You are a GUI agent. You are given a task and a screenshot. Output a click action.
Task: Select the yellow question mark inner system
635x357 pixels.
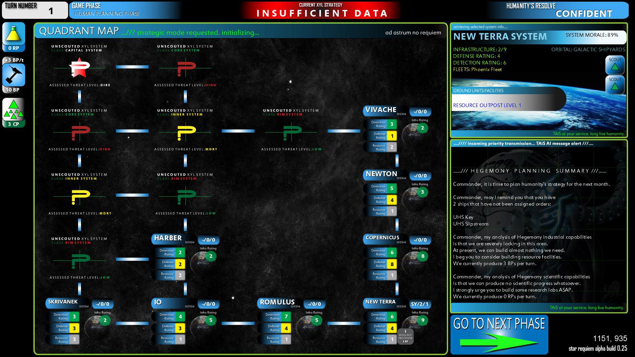[x=186, y=132]
